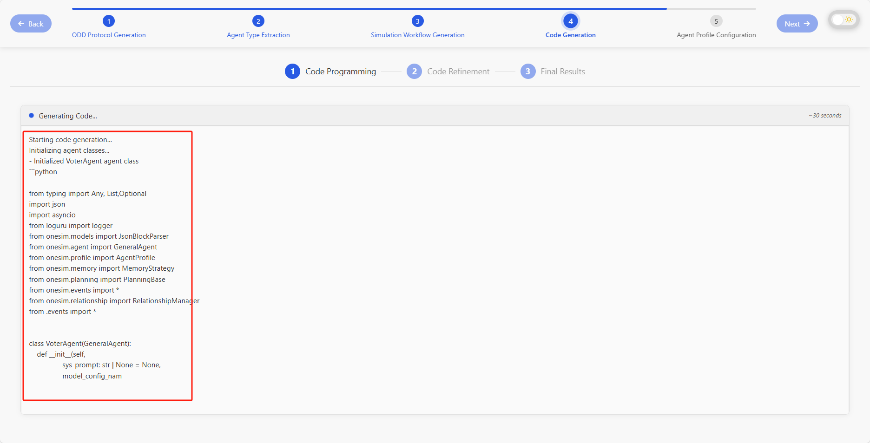The height and width of the screenshot is (443, 870).
Task: Click the 'def __init__(self,' line
Action: coord(61,354)
